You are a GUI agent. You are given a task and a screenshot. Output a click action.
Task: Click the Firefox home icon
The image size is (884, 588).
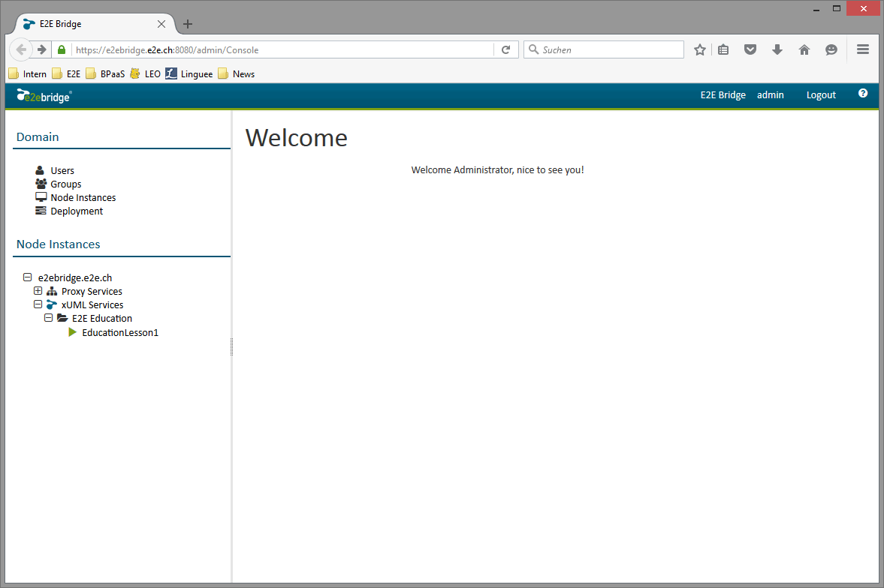(804, 49)
